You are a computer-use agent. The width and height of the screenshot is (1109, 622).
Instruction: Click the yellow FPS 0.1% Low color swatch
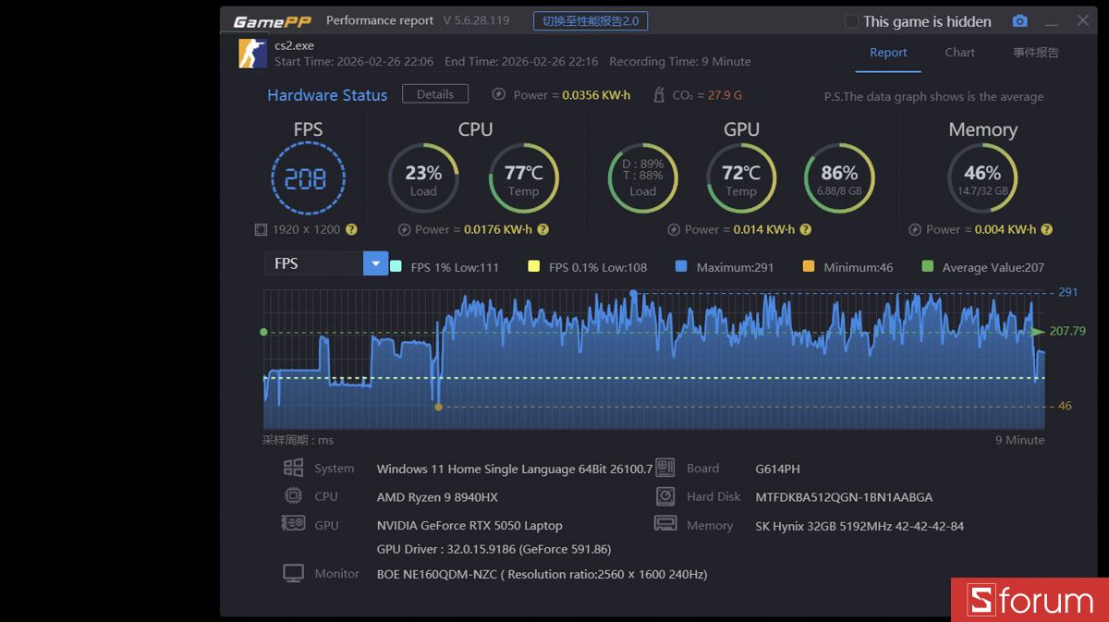[532, 267]
